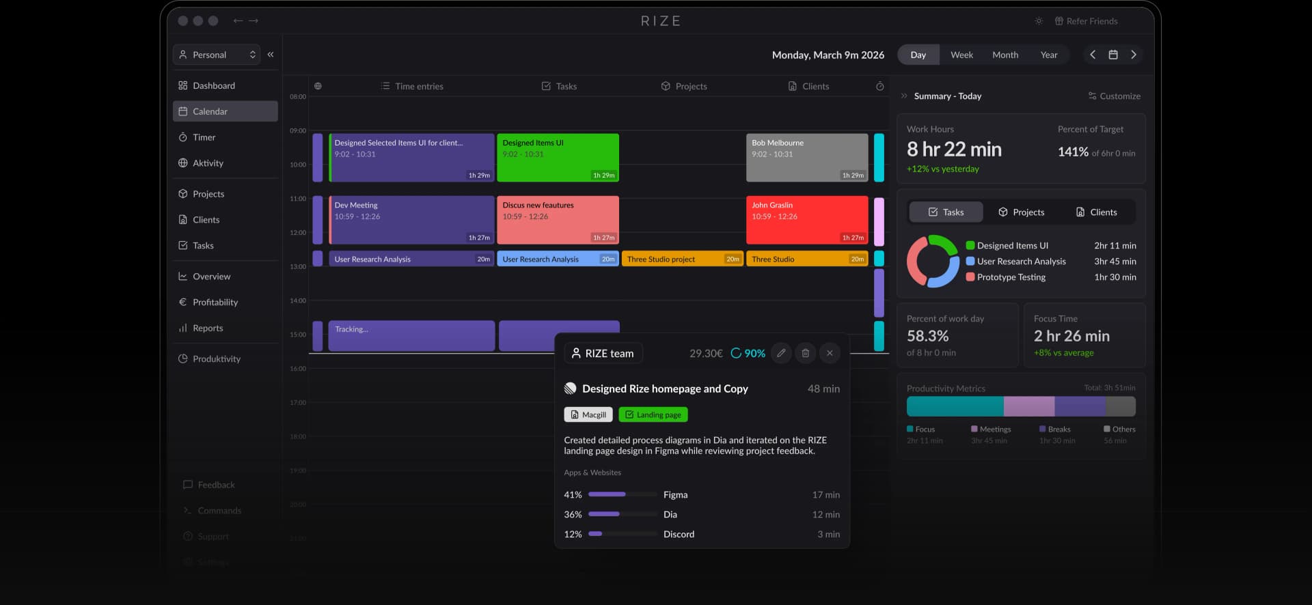Image resolution: width=1312 pixels, height=605 pixels.
Task: Click Customize in Summary panel
Action: pos(1114,96)
